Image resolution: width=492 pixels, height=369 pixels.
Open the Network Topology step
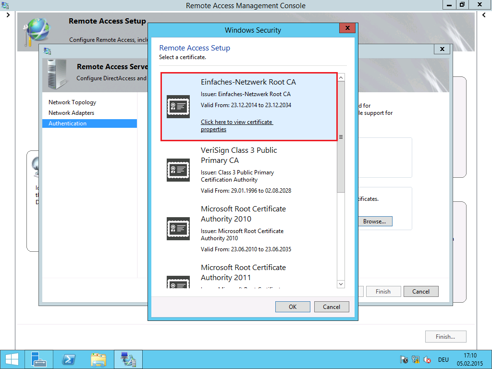[72, 102]
